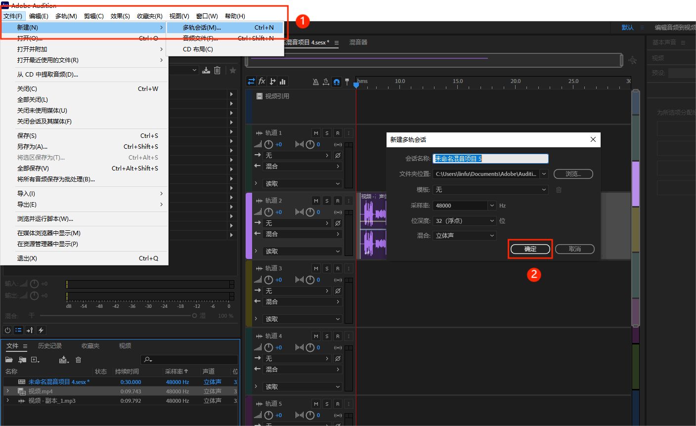This screenshot has height=426, width=696.
Task: Mute track 轨道 1 with M button
Action: [x=316, y=133]
